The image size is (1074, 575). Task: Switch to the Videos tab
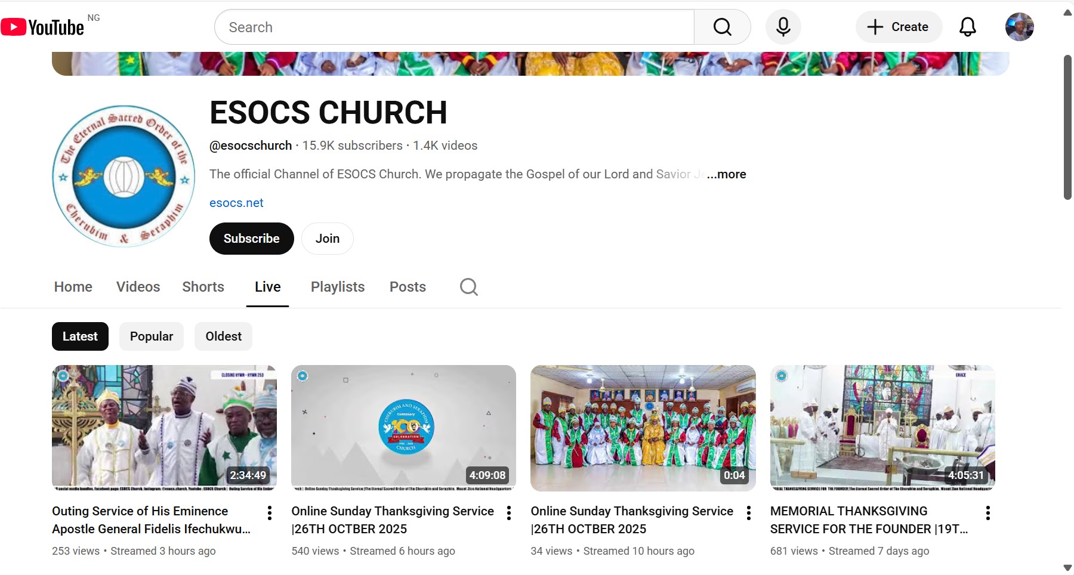coord(138,287)
